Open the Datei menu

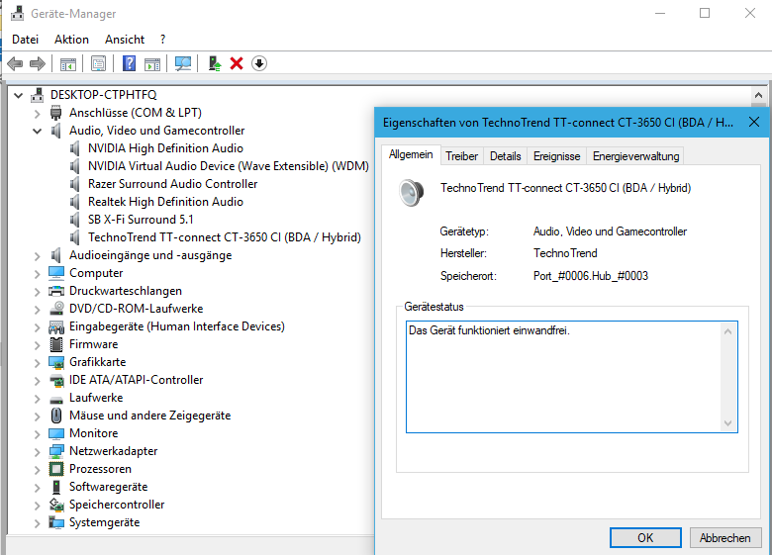25,40
